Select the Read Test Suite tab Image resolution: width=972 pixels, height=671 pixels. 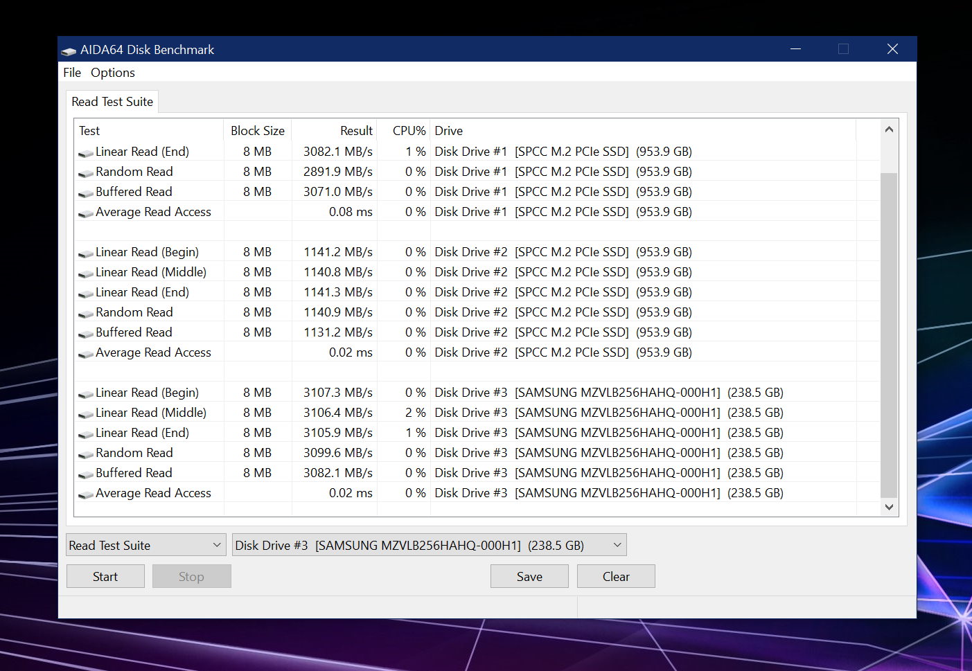tap(112, 102)
